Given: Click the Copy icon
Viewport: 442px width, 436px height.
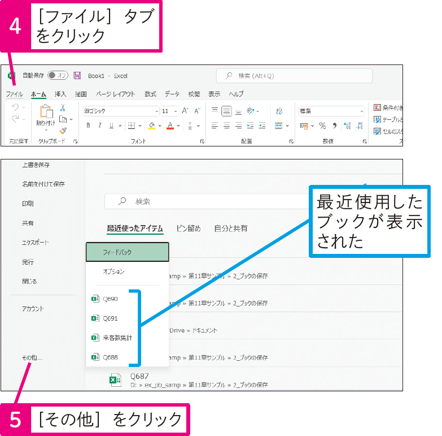Looking at the screenshot, I should point(63,119).
